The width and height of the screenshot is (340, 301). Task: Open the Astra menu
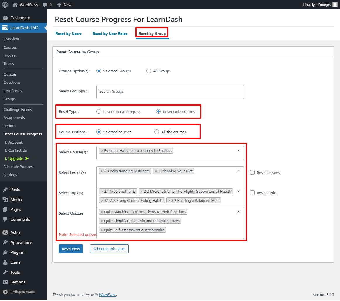pos(23,233)
